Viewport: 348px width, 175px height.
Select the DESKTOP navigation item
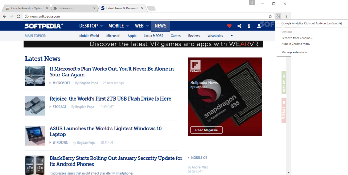[88, 26]
